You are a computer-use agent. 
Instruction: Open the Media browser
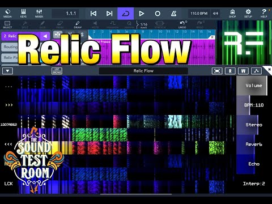(7, 14)
